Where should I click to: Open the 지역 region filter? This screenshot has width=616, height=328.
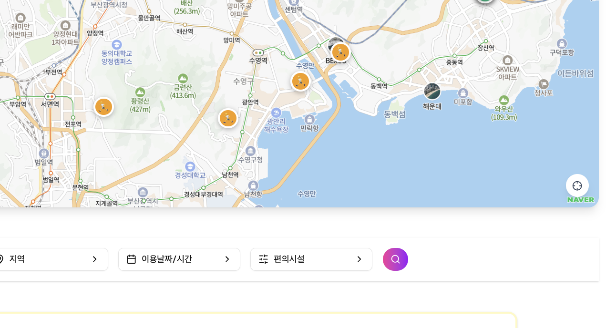pos(48,259)
